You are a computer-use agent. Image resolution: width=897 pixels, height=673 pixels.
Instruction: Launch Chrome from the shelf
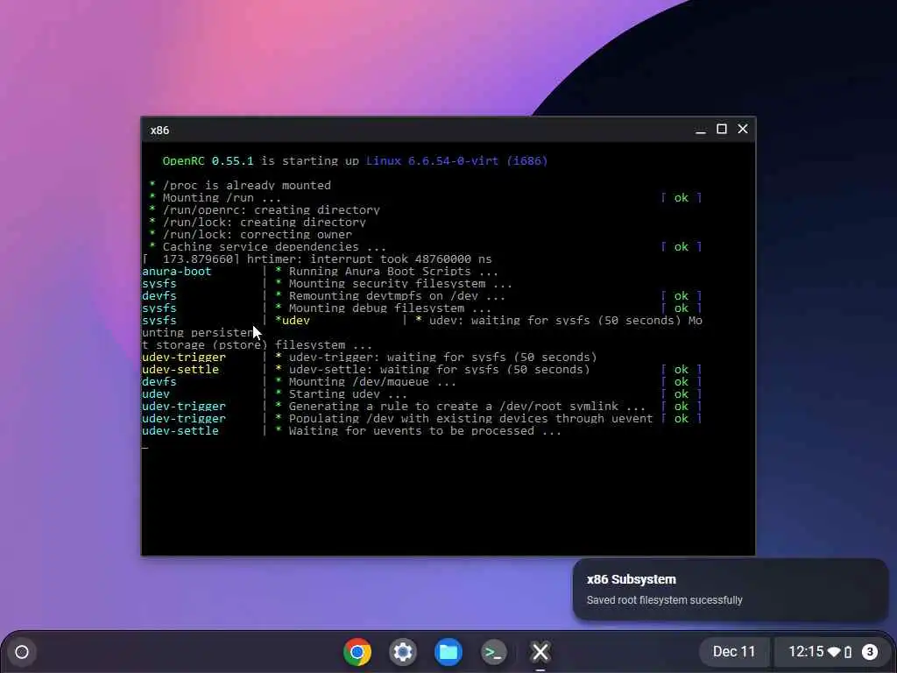coord(357,652)
